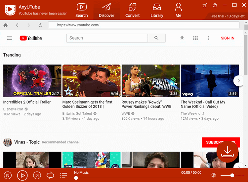Open the Rousey Power Rankings thumbnail

click(x=150, y=80)
